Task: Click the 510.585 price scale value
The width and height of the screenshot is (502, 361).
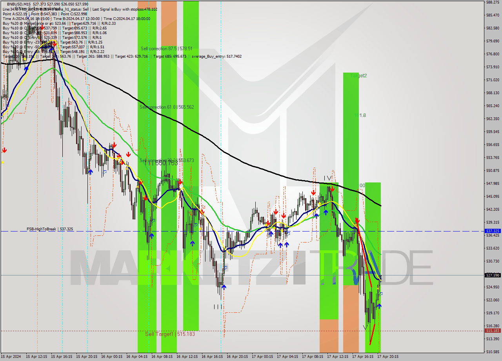Action: click(493, 352)
